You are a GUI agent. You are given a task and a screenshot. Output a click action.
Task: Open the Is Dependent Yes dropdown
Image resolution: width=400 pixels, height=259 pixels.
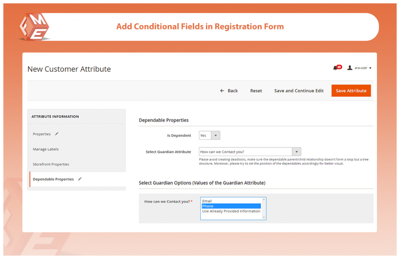point(209,135)
